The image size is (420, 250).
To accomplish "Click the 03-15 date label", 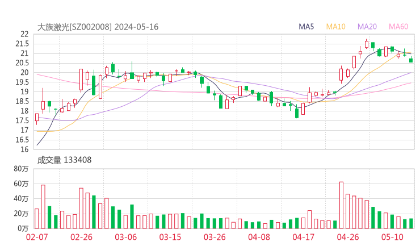I will (170, 237).
